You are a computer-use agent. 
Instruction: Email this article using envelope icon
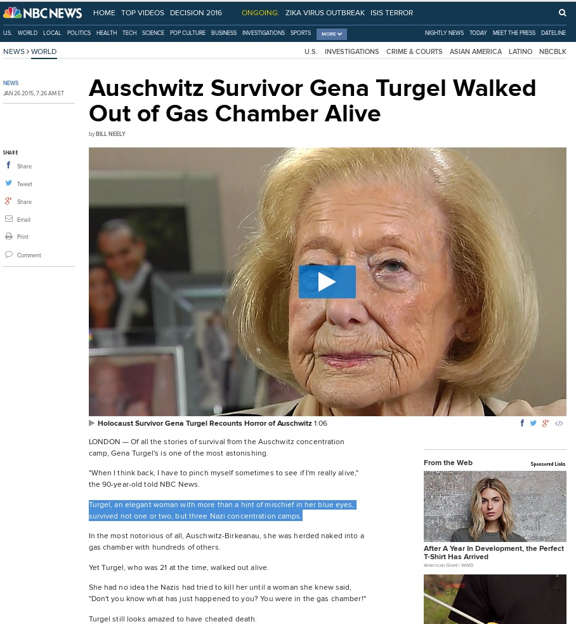pyautogui.click(x=9, y=219)
